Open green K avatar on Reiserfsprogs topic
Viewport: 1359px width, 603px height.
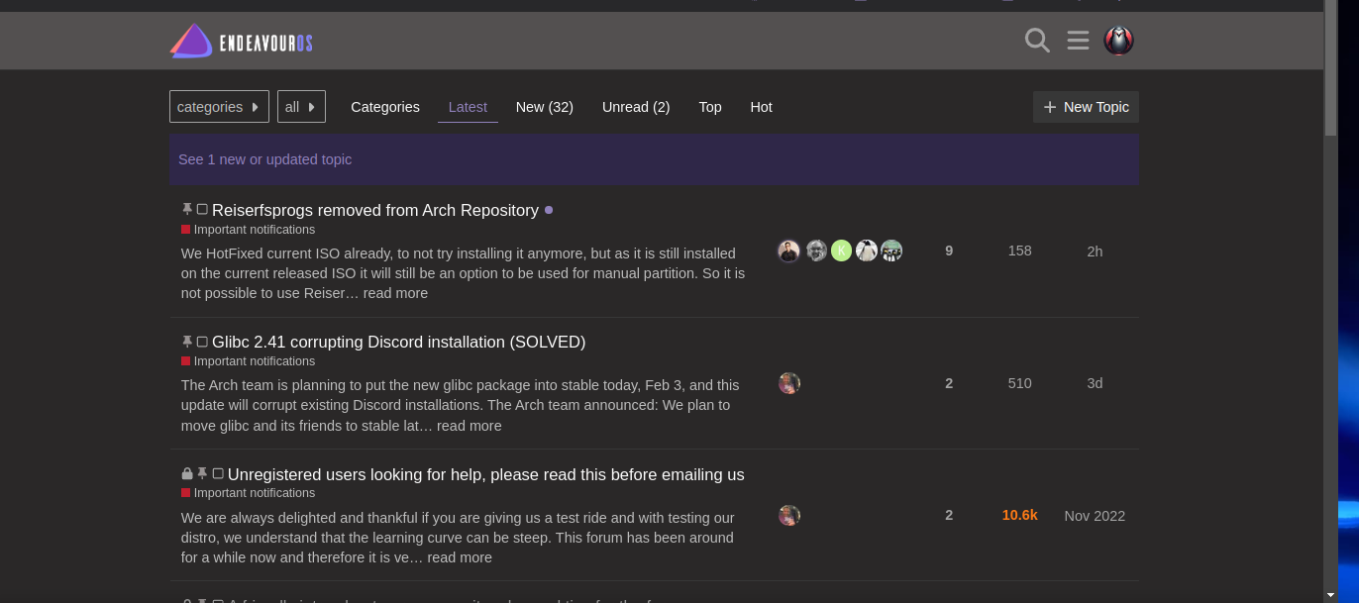pyautogui.click(x=841, y=251)
